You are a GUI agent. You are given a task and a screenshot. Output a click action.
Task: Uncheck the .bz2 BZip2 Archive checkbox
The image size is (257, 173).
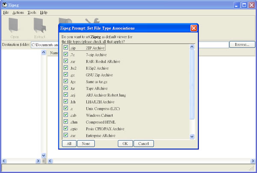66,68
